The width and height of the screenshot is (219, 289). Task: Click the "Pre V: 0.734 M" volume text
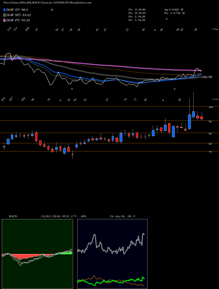click(174, 13)
